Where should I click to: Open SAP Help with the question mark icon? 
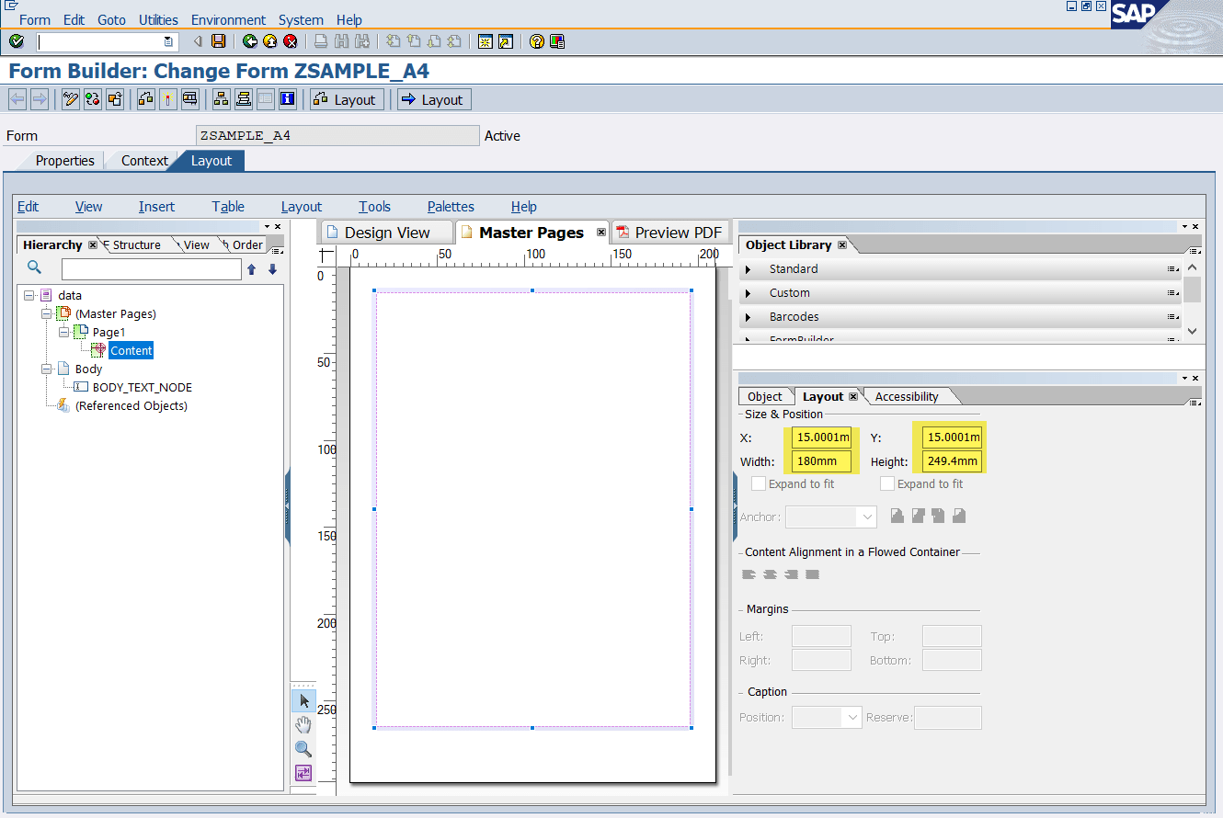click(537, 41)
